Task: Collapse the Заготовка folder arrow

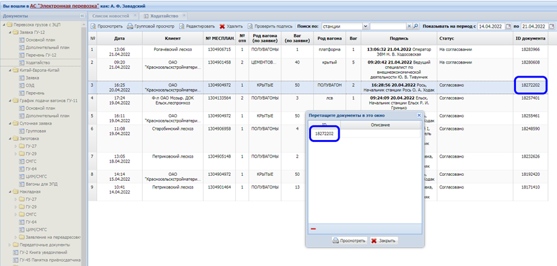Action: [9, 139]
